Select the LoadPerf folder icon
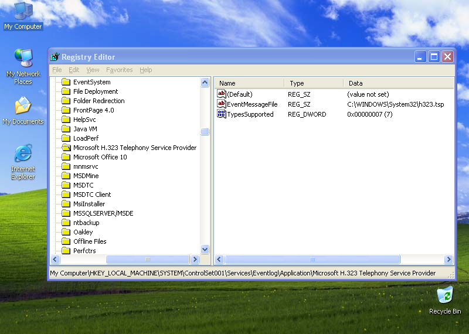This screenshot has height=334, width=469. [66, 138]
